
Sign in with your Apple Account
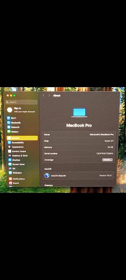pyautogui.click(x=21, y=110)
